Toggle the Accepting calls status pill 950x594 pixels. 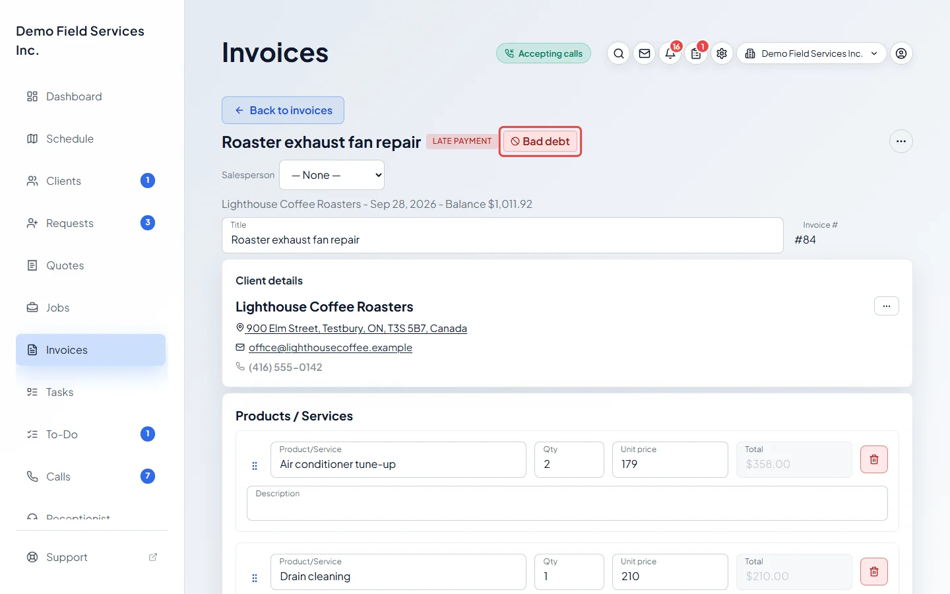(x=544, y=53)
